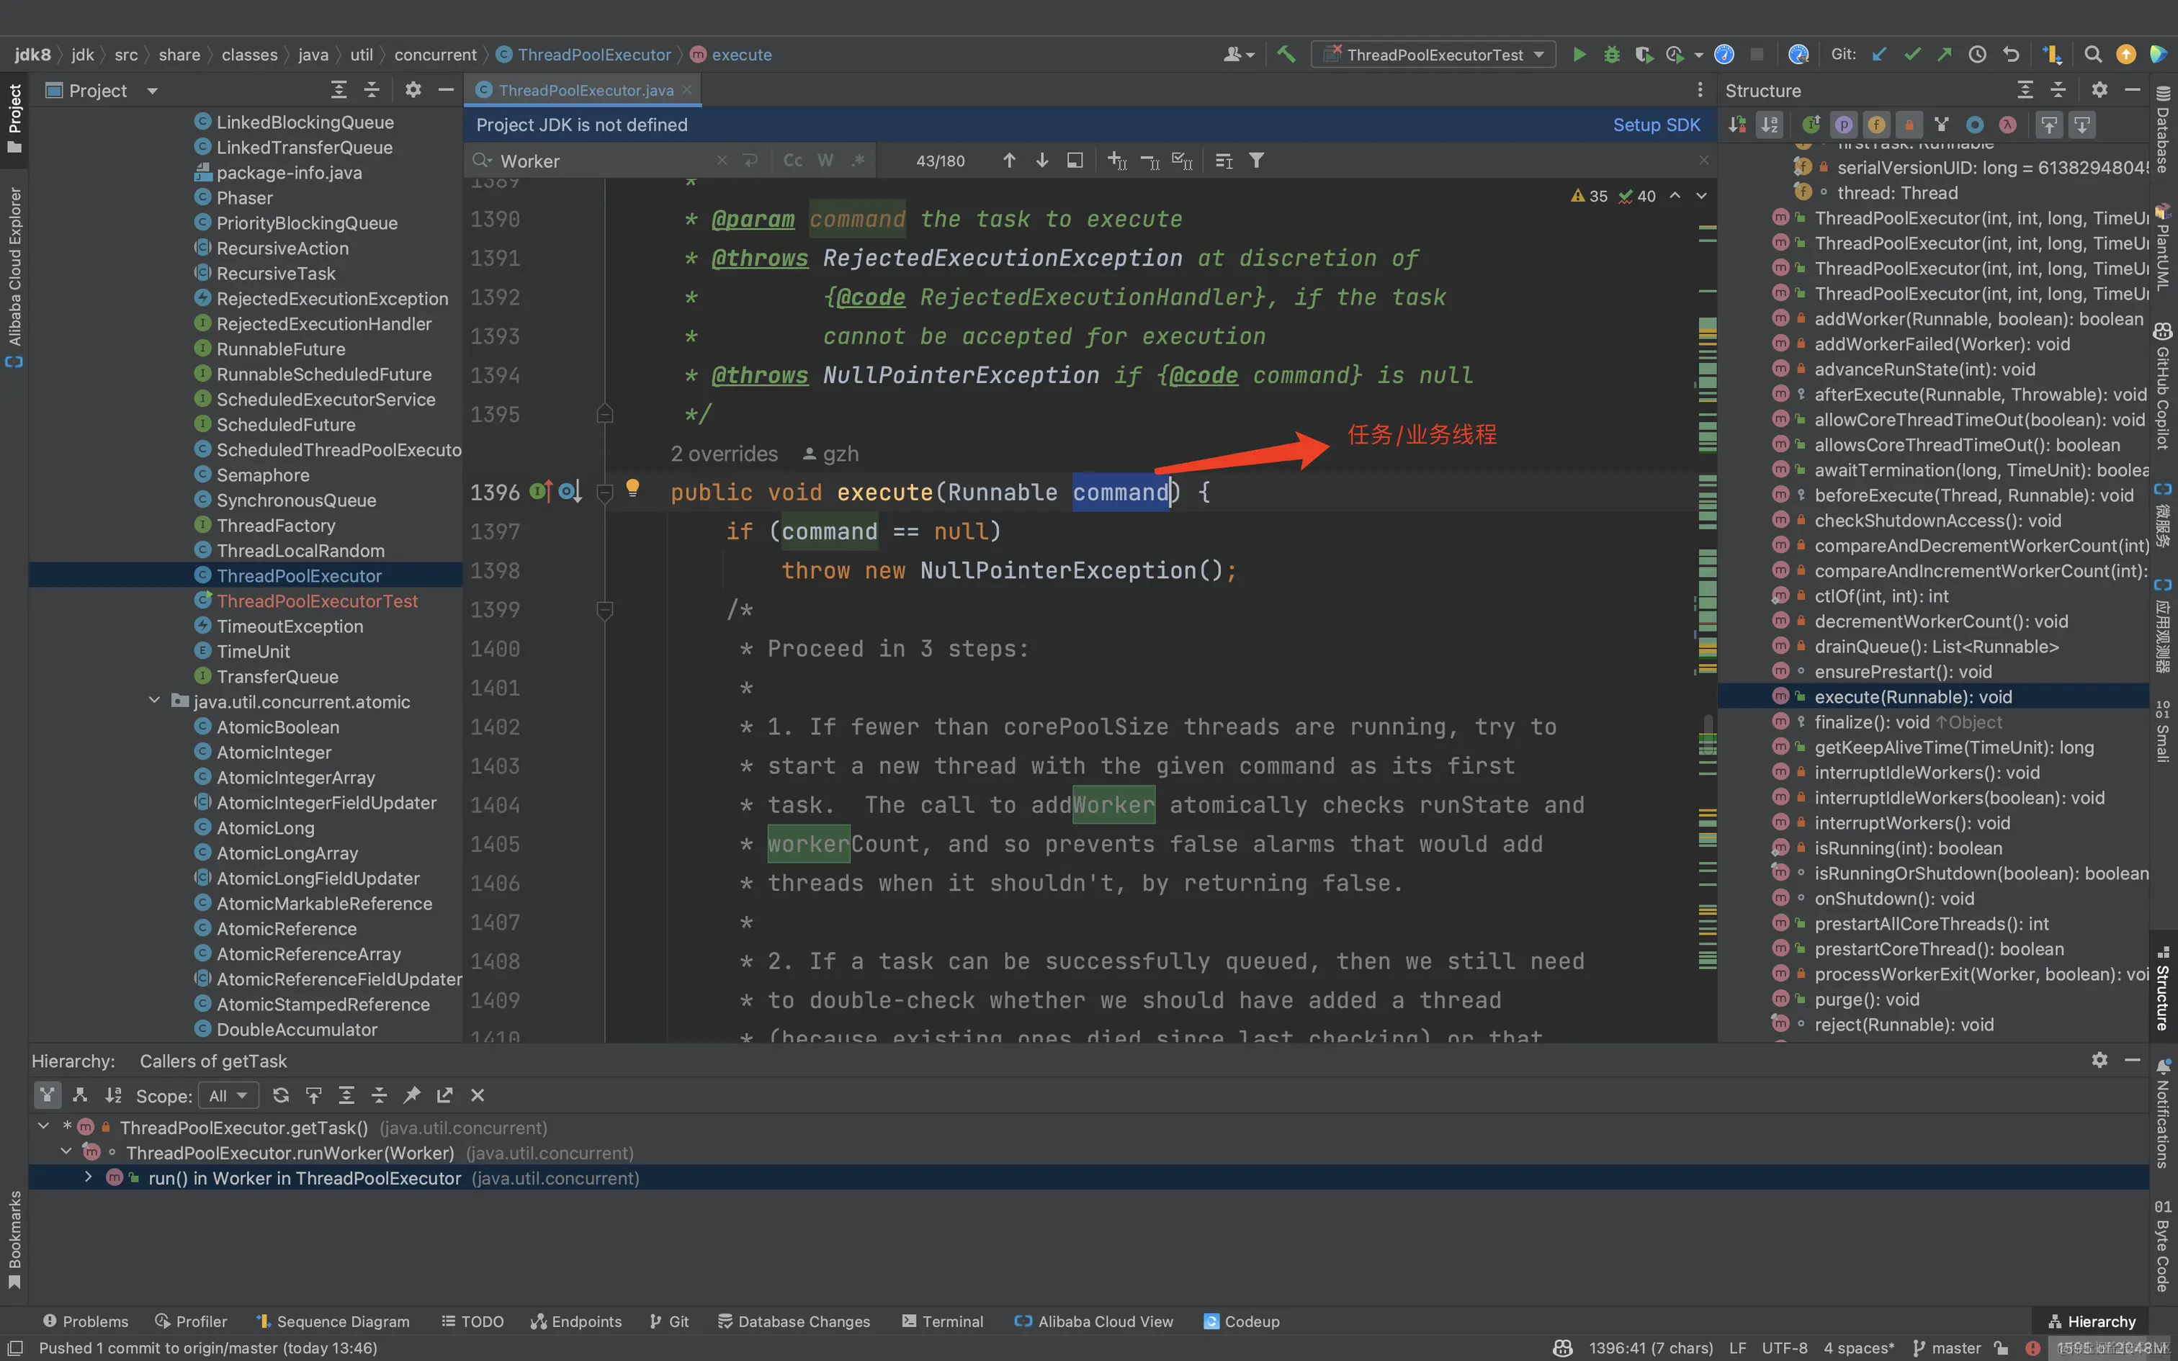The image size is (2178, 1361).
Task: Toggle Show Lambdas filter in Structure
Action: point(2008,125)
